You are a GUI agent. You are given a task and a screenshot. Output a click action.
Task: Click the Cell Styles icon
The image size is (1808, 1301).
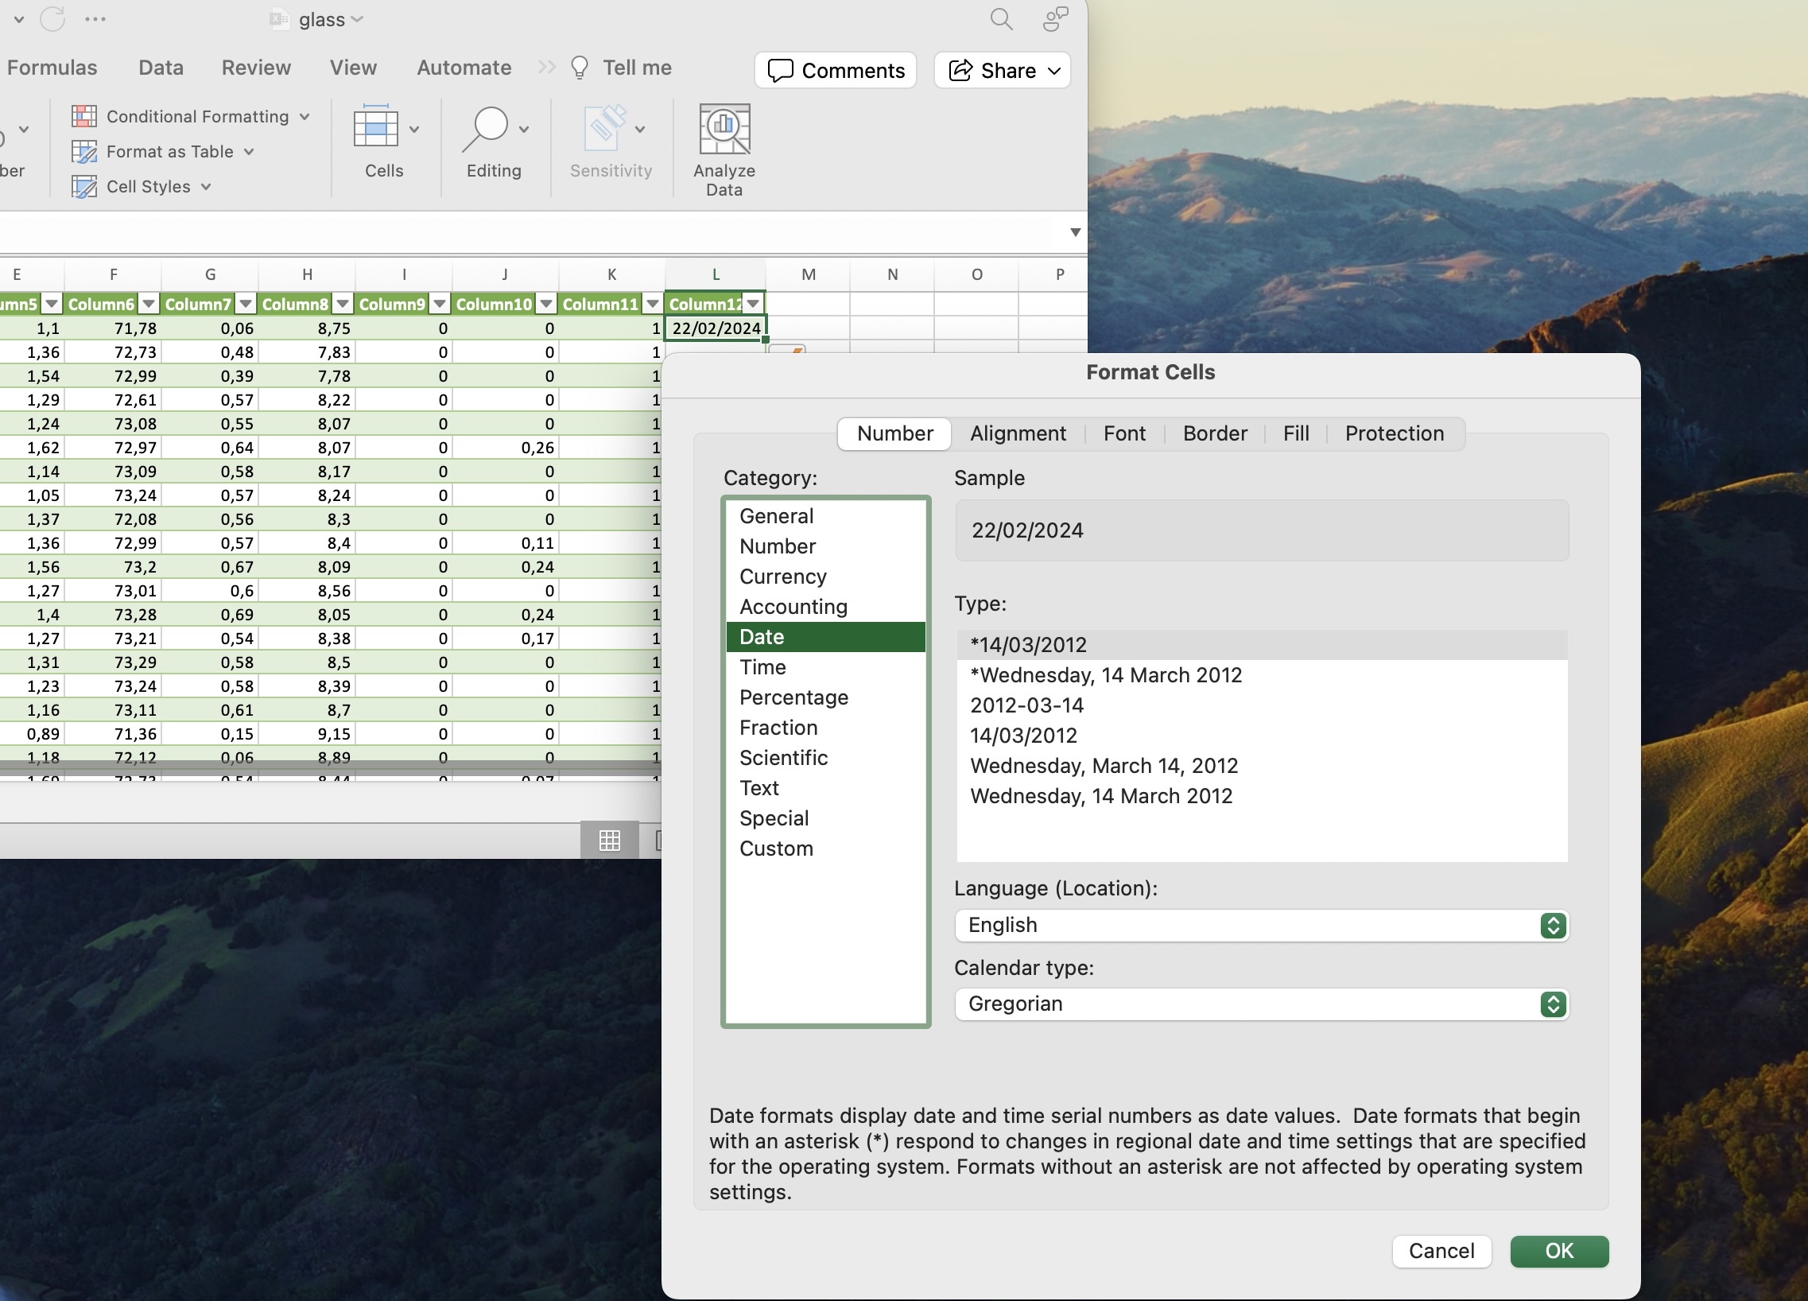[x=84, y=187]
